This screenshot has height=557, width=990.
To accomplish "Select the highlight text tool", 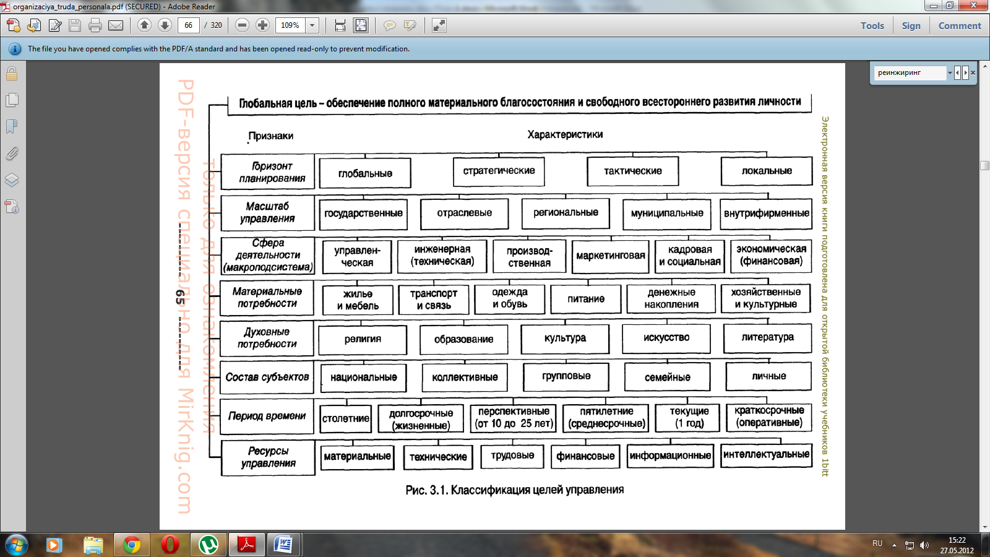I will point(410,25).
